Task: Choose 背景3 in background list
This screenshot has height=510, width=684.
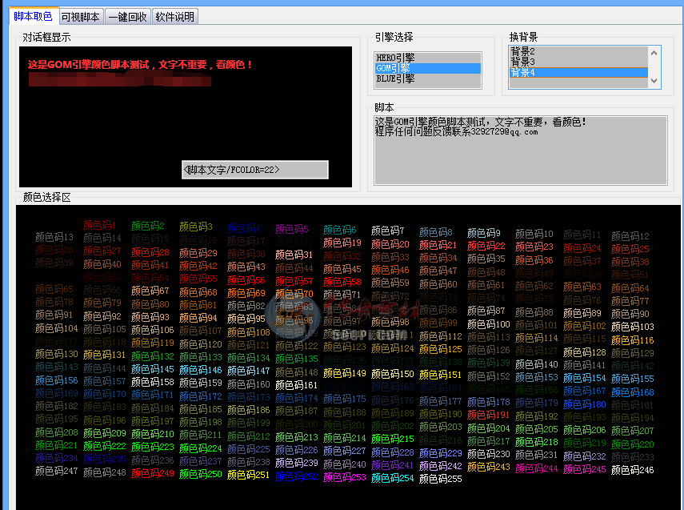Action: pos(578,62)
